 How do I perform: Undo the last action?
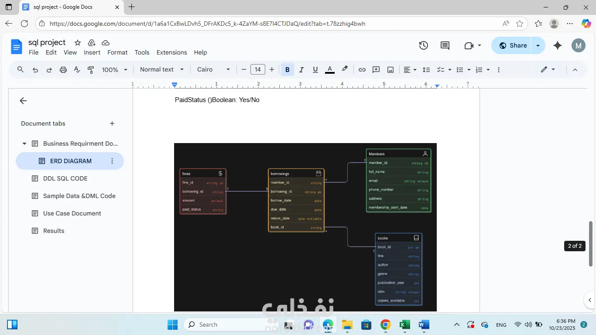coord(35,70)
